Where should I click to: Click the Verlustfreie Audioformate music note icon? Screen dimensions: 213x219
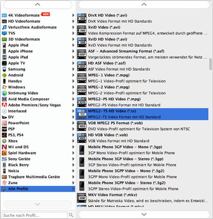click(4, 27)
